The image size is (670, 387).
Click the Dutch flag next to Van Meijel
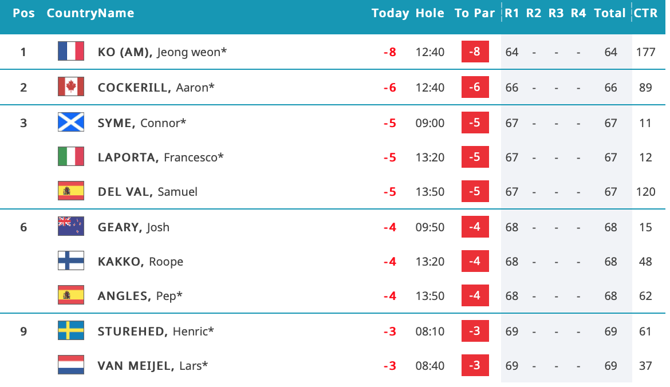tap(71, 365)
